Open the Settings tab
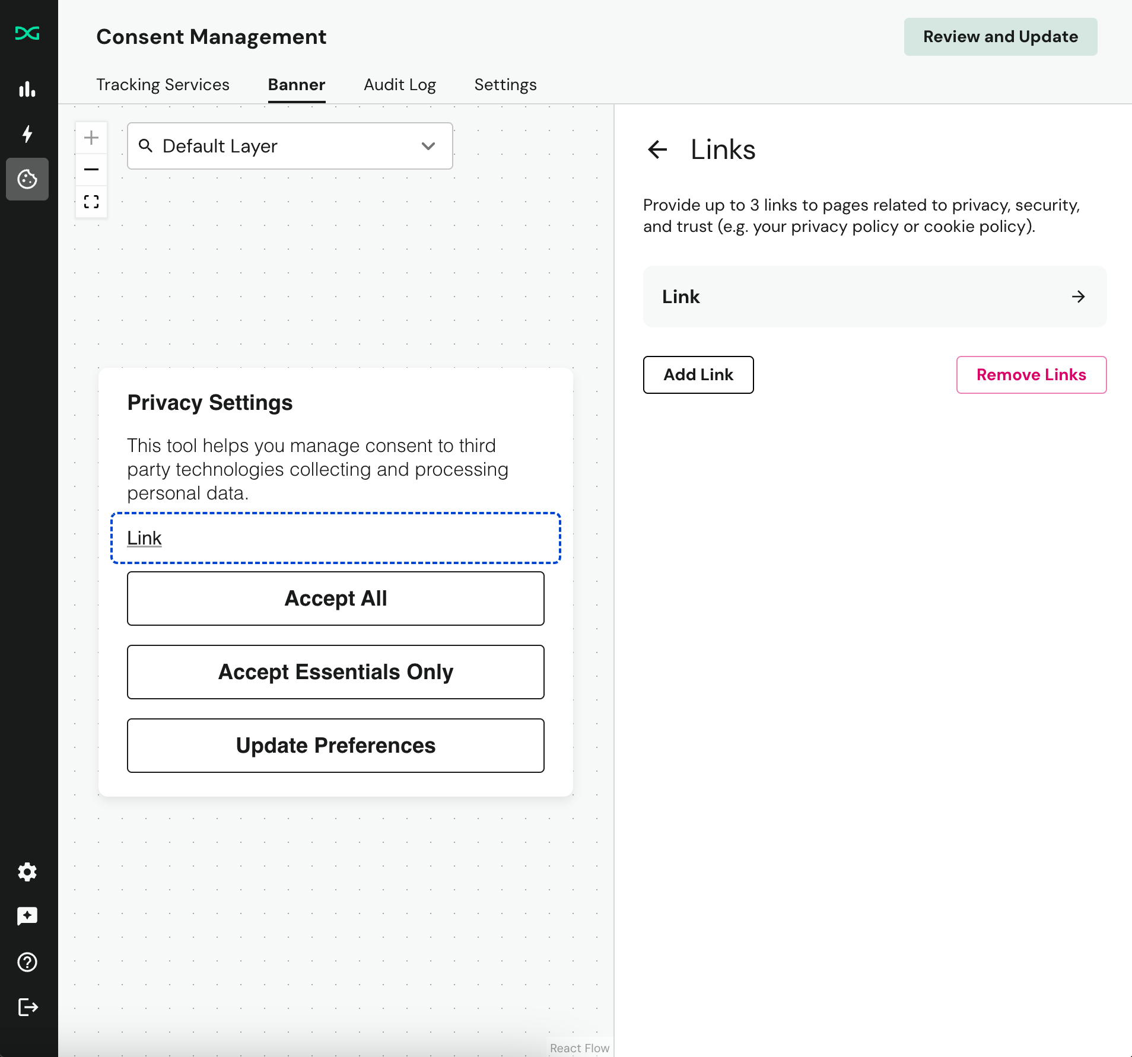 [x=505, y=85]
